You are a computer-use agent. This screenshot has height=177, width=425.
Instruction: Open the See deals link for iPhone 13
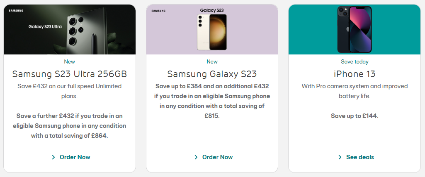(x=360, y=157)
